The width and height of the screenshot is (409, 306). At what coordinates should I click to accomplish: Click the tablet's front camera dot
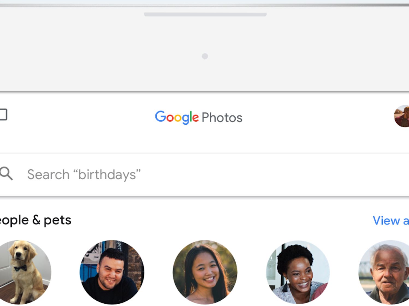(205, 56)
